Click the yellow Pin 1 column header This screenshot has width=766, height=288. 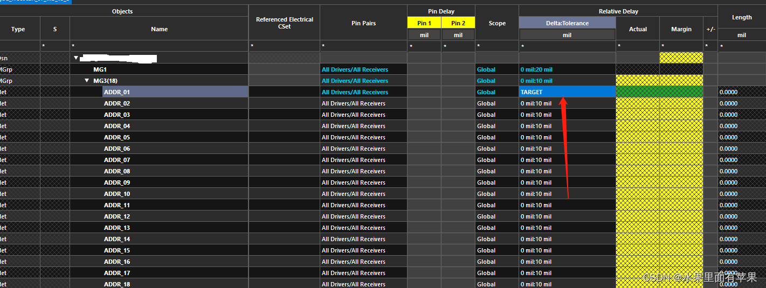coord(424,23)
